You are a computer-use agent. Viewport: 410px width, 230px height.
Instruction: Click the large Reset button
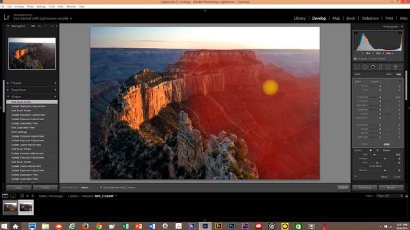coord(391,187)
